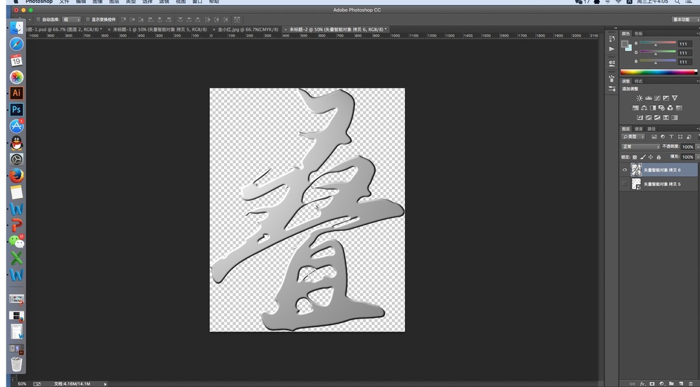Open the 图像 menu
Image resolution: width=700 pixels, height=387 pixels.
point(98,2)
